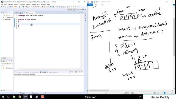The height and width of the screenshot is (99, 176).
Task: Click line 5 in the Queue.java editor
Action: coord(49,24)
